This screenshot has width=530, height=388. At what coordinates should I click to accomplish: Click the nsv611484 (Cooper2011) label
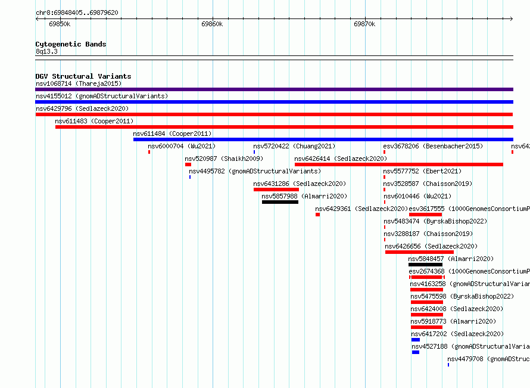(172, 134)
